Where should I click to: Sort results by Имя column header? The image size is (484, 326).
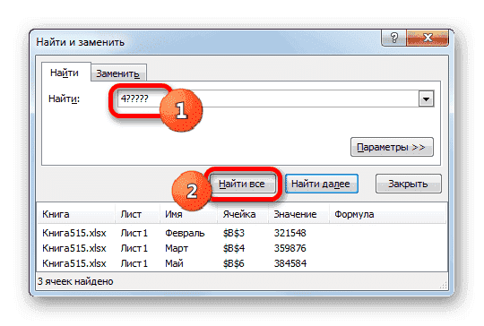[188, 214]
